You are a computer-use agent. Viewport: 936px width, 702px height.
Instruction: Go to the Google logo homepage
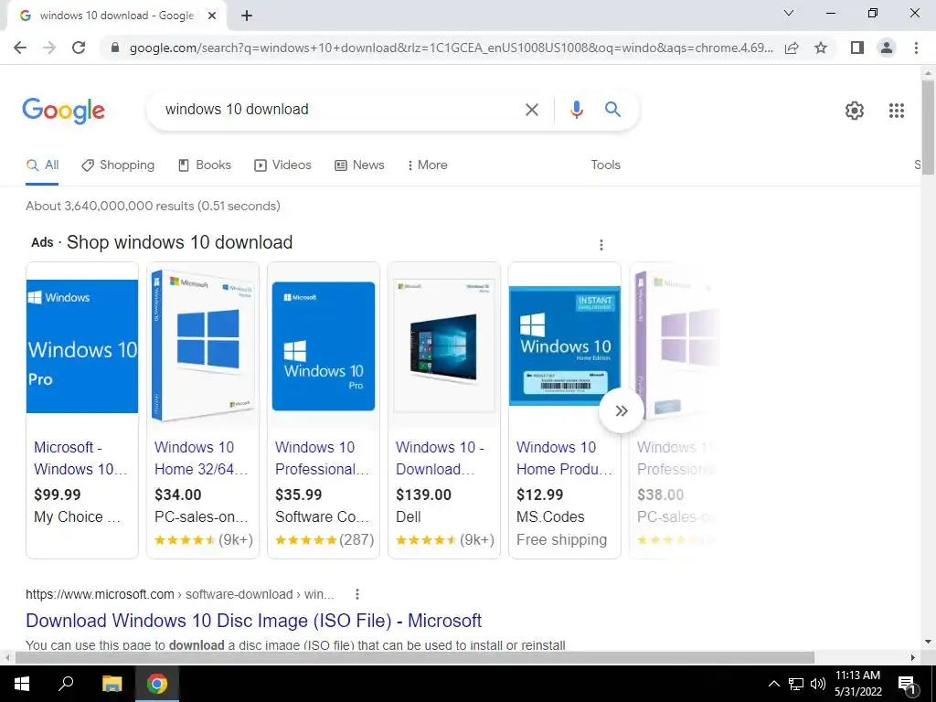[63, 111]
